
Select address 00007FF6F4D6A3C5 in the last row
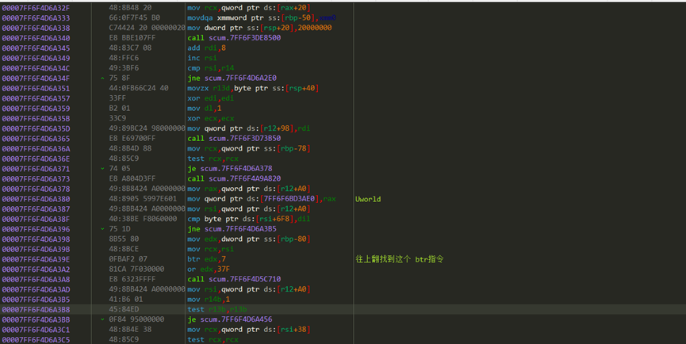pos(36,339)
